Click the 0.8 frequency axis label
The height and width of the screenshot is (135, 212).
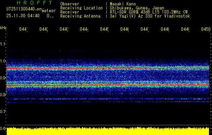click(3, 94)
